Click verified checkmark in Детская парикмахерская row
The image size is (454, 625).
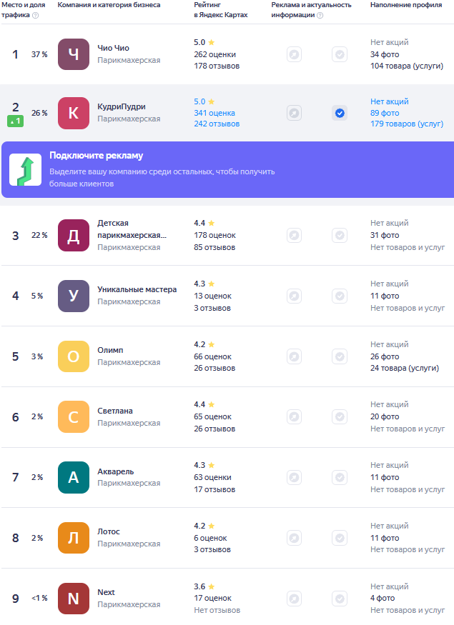(340, 235)
